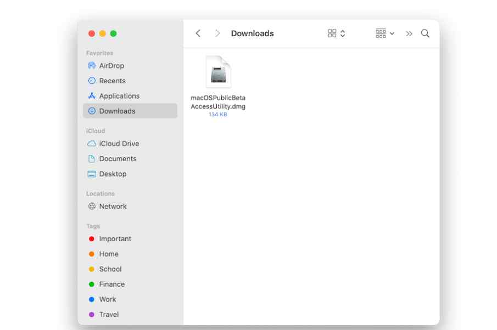Open Applications label in Favorites

click(119, 96)
